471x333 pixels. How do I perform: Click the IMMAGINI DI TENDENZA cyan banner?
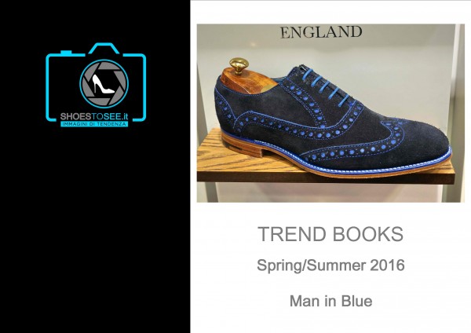94,124
